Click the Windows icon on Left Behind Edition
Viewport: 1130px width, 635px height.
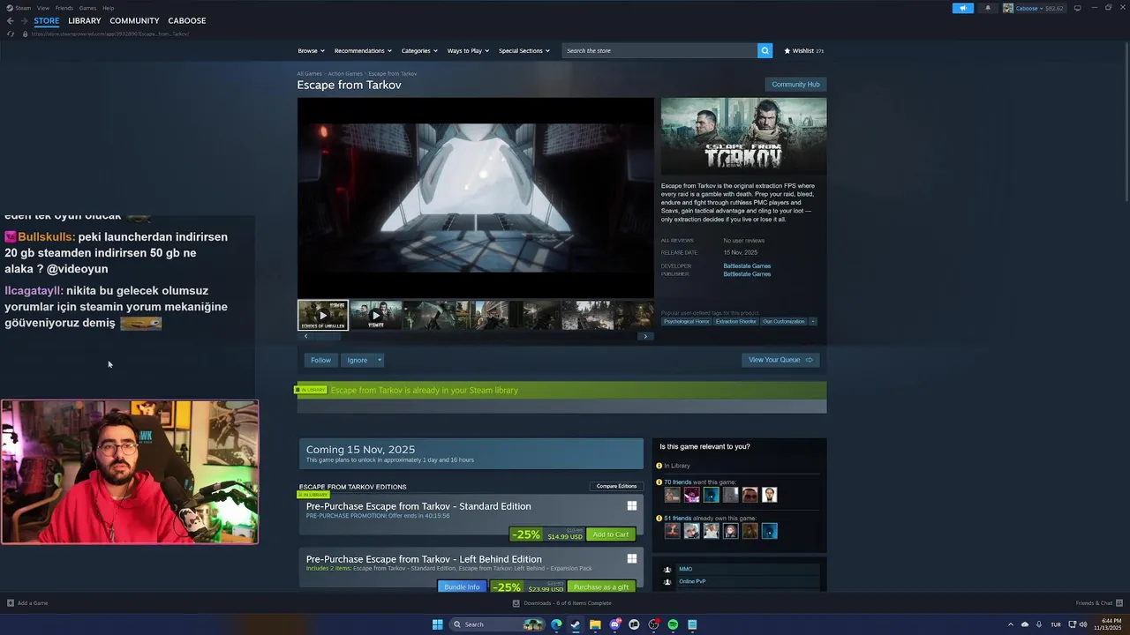(632, 559)
